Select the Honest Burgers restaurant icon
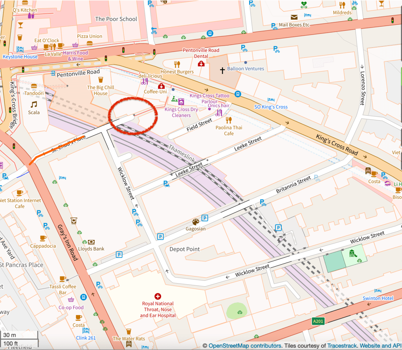 click(177, 64)
